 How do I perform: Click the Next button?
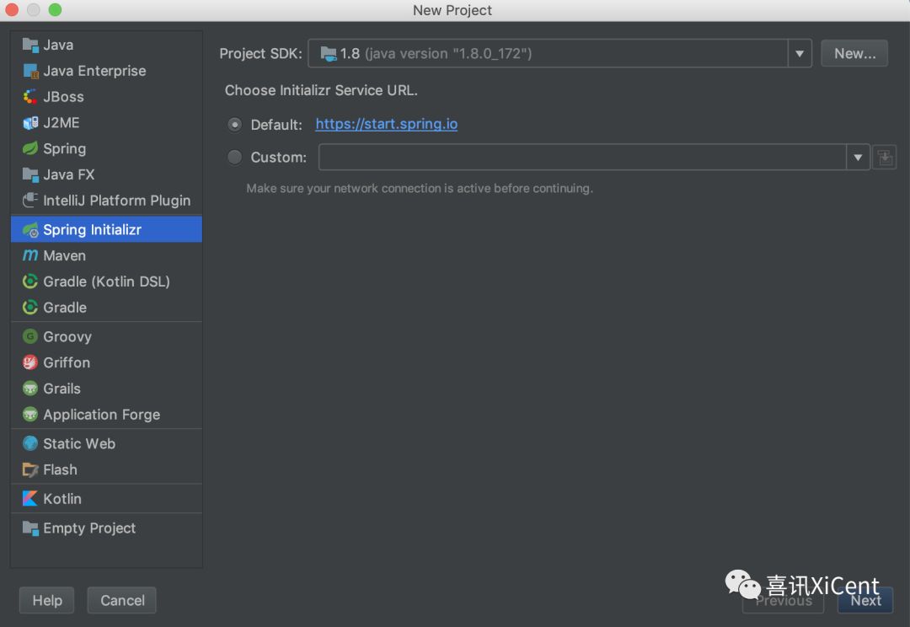pyautogui.click(x=865, y=600)
